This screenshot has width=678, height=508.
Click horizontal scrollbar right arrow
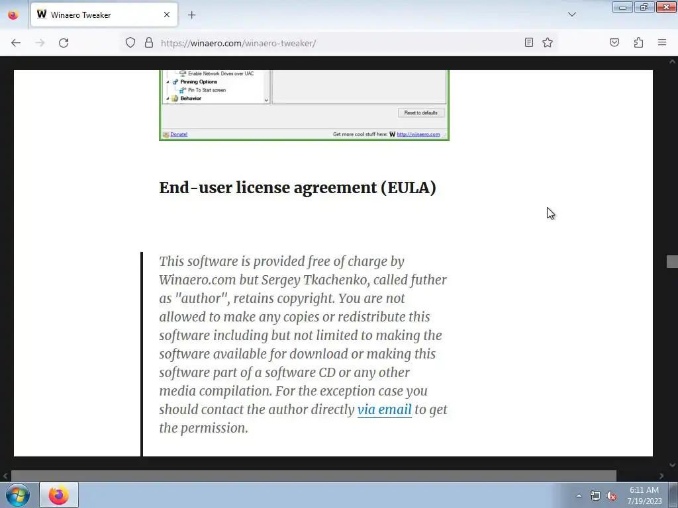tap(661, 476)
